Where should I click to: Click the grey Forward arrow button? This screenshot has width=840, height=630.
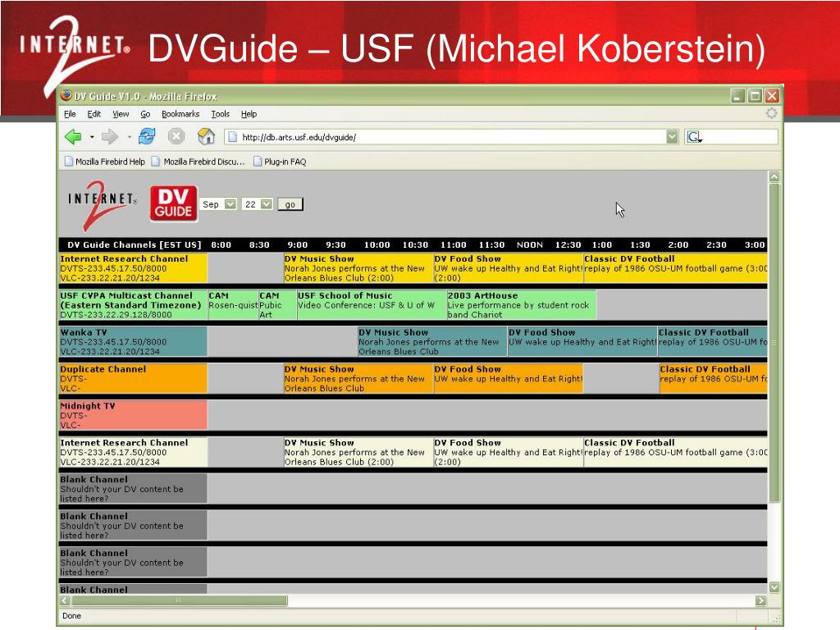tap(109, 137)
